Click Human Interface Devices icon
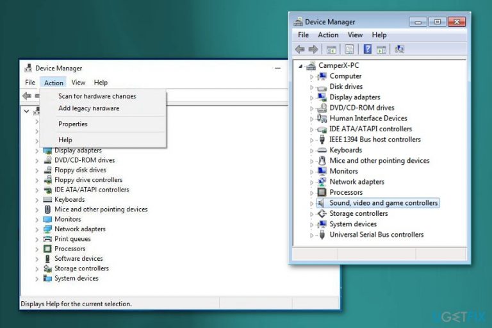This screenshot has width=492, height=328. tap(322, 119)
